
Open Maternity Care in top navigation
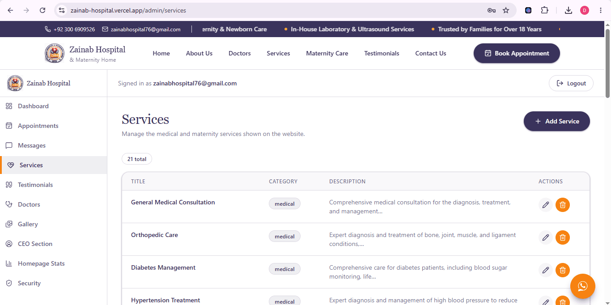(x=327, y=53)
